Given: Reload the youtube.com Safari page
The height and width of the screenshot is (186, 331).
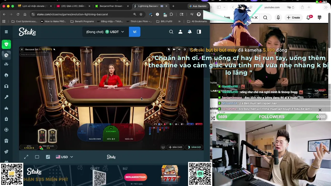Looking at the screenshot, I should [293, 7].
